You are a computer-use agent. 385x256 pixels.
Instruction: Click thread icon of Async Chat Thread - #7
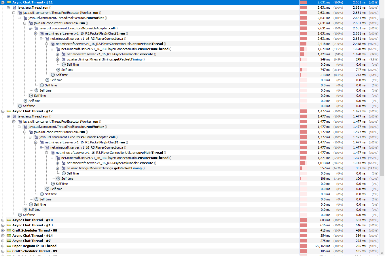point(9,241)
